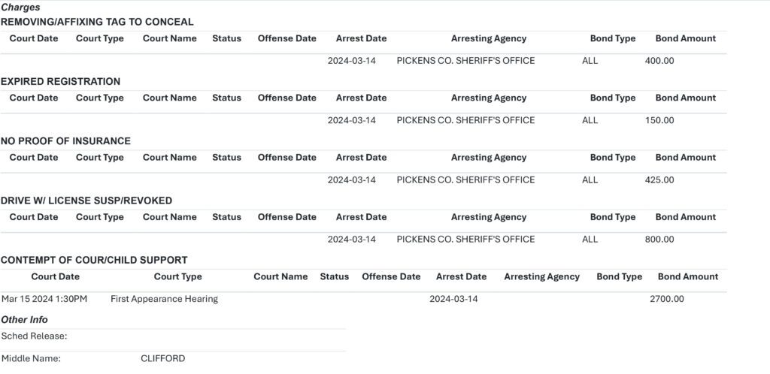Select the Mar 15 2024 1:30PM court date

44,299
